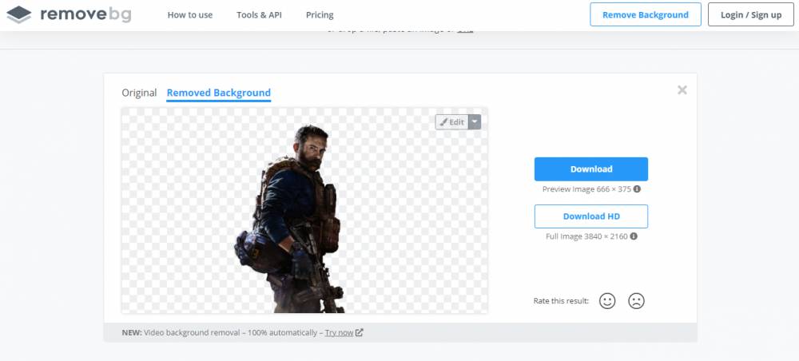Click the Download HD button

point(591,216)
